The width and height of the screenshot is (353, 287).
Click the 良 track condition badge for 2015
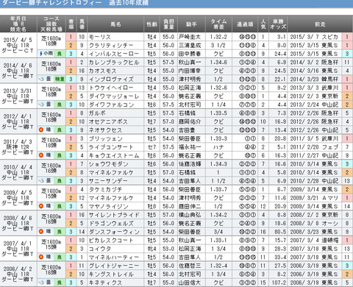(x=60, y=54)
